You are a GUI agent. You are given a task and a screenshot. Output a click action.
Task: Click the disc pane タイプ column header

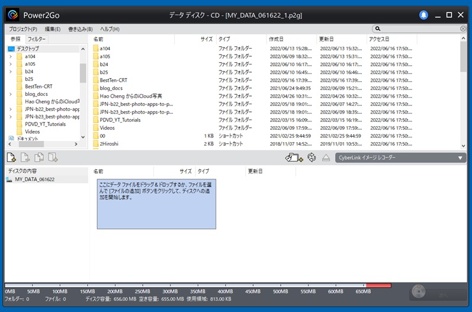pos(220,171)
